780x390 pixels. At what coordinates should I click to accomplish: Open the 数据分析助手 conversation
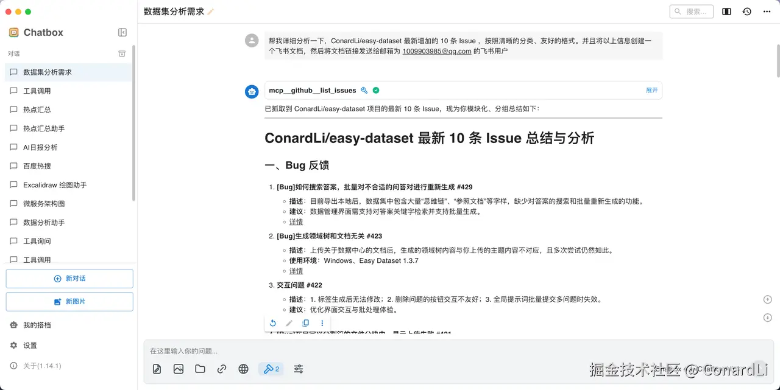tap(68, 223)
